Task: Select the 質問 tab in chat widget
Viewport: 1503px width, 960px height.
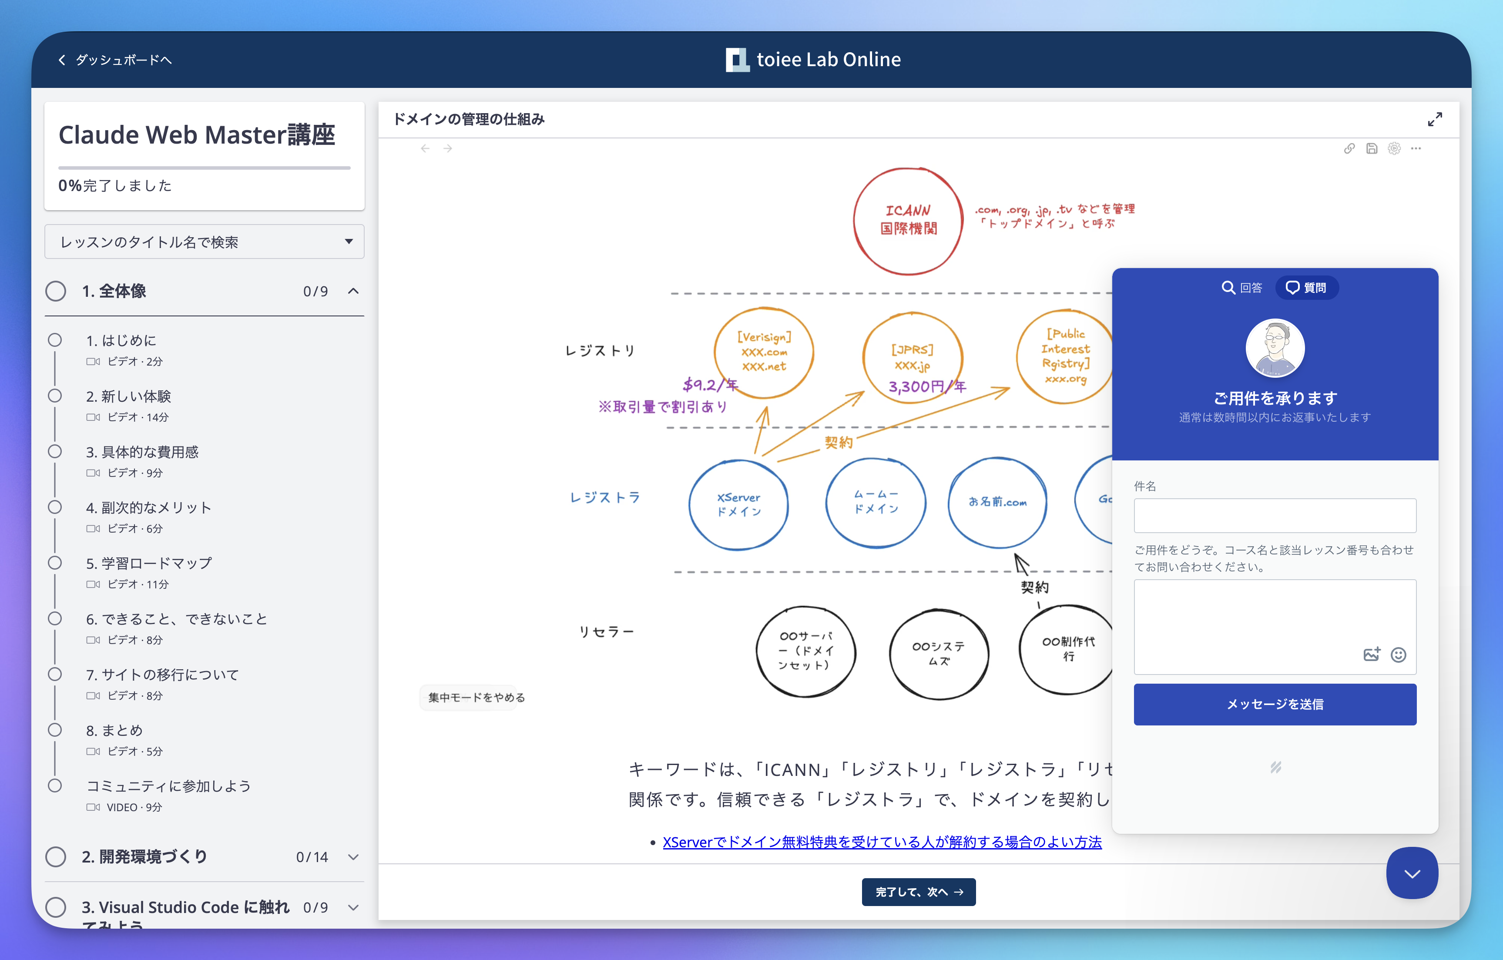Action: click(1306, 288)
